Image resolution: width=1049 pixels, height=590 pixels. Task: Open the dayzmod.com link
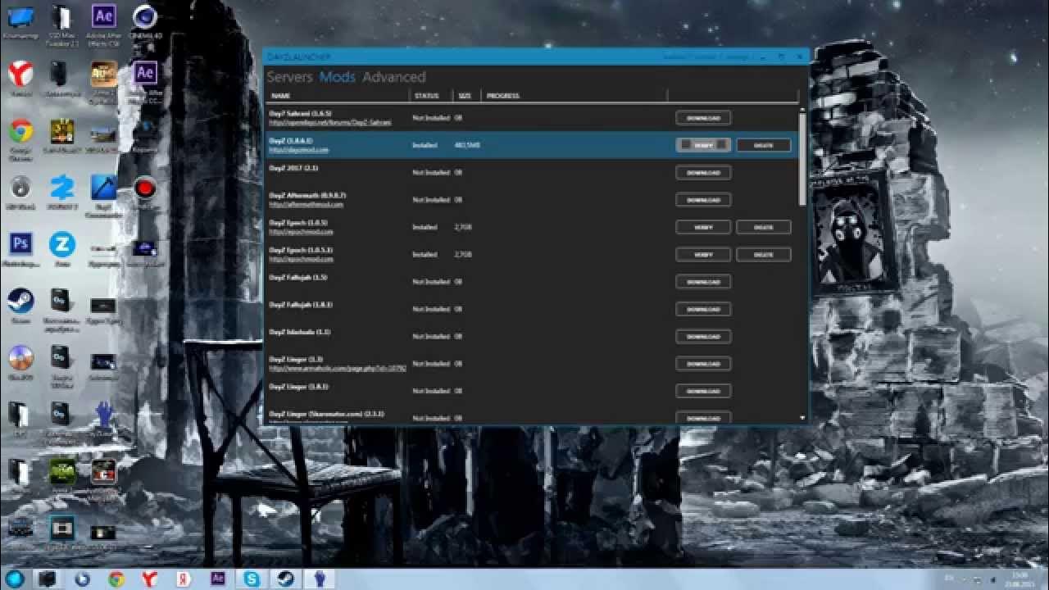click(x=298, y=150)
